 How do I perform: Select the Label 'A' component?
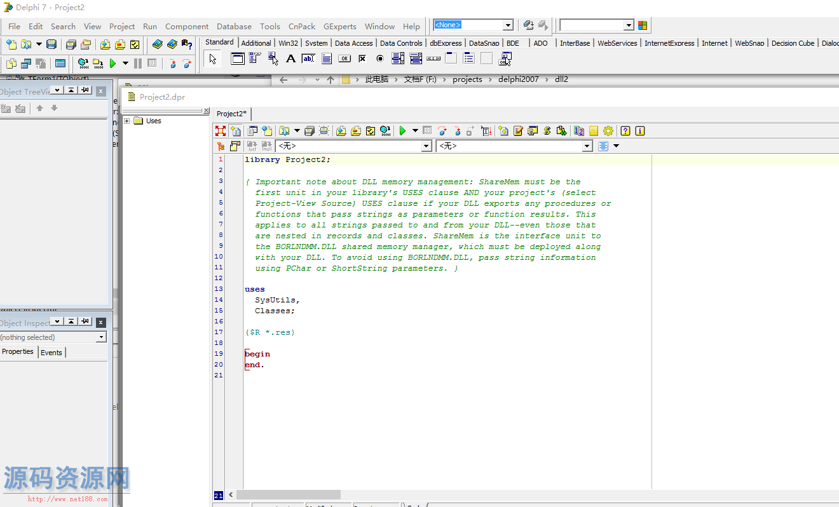pyautogui.click(x=291, y=59)
